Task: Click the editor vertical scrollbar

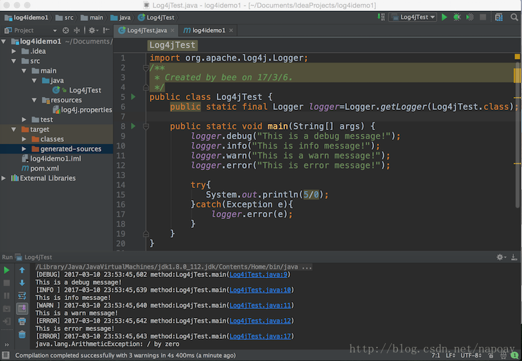Action: [517, 133]
